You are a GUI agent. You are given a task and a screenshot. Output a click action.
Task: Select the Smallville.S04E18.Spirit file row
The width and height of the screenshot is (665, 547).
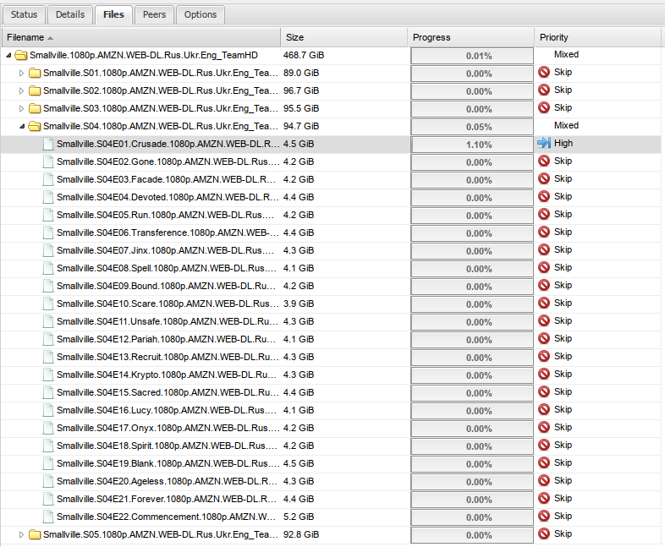point(331,446)
